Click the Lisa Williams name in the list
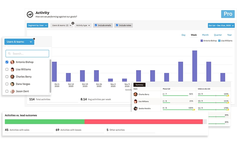237x148 pixels. (23, 69)
